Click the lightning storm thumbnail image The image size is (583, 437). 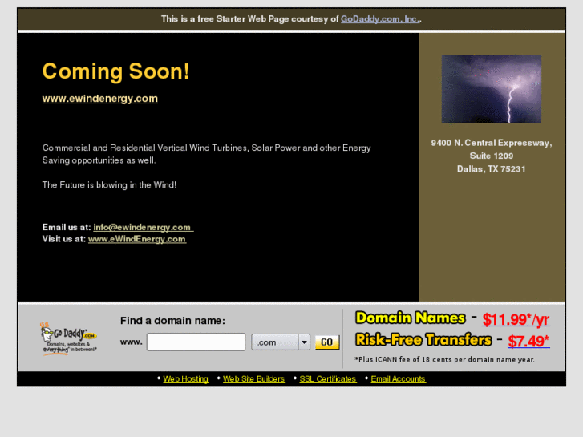coord(491,89)
